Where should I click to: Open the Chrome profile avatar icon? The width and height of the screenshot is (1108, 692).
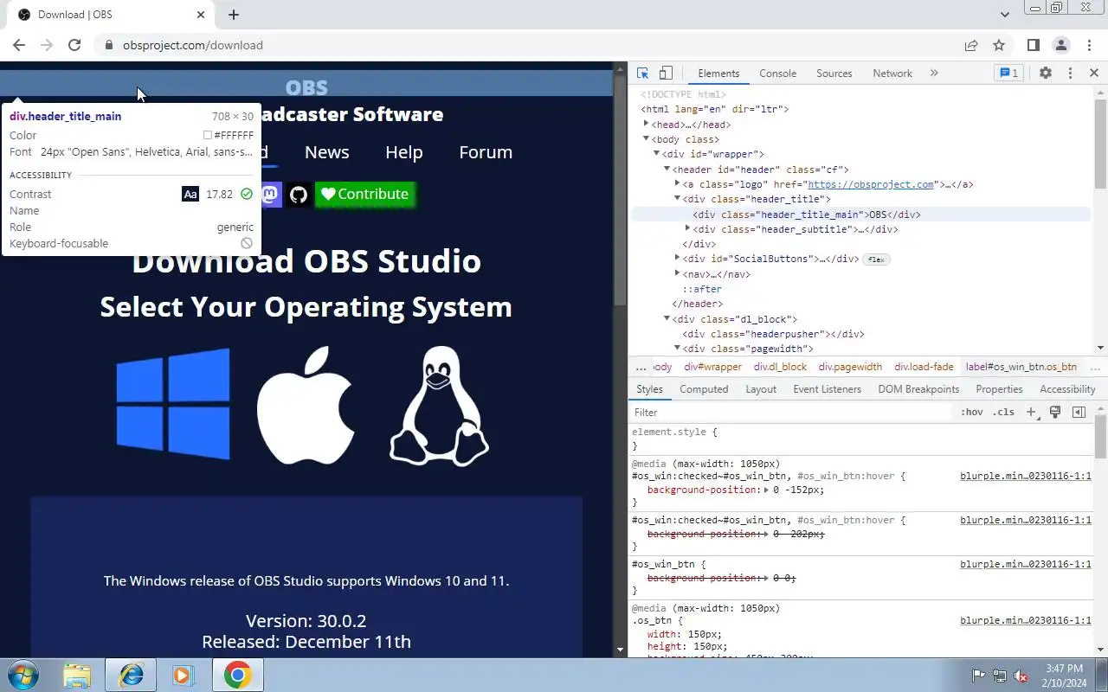point(1061,45)
